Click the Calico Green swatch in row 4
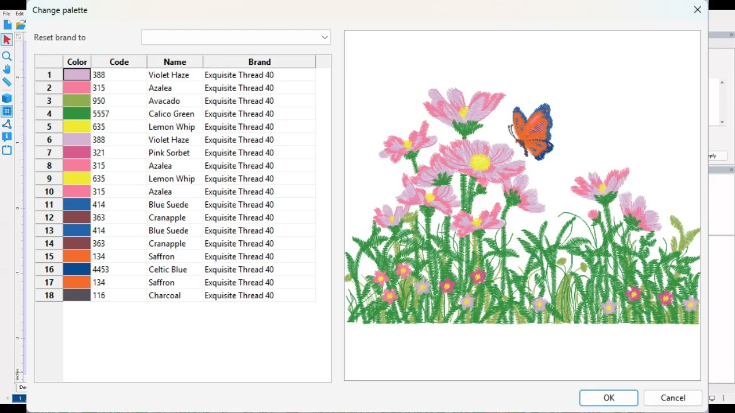The width and height of the screenshot is (735, 413). 77,114
